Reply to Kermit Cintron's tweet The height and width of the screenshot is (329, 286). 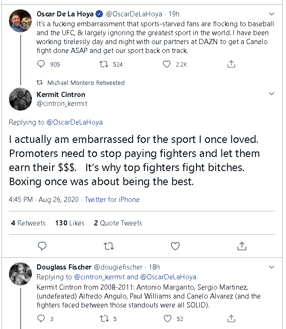42,246
